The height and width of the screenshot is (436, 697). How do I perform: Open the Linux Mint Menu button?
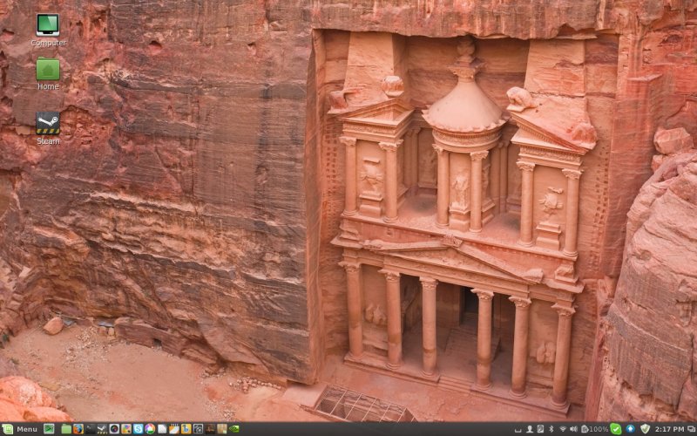[x=20, y=429]
